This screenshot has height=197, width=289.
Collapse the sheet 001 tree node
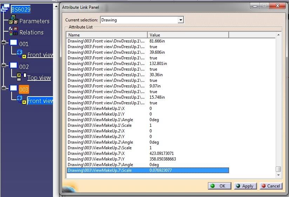(4, 42)
